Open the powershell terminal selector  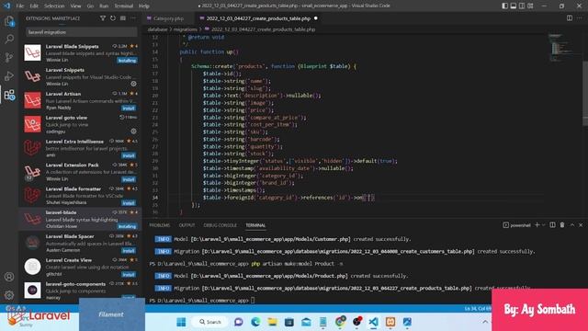[516, 225]
